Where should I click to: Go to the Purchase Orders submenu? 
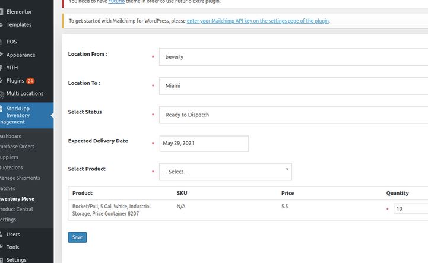[x=17, y=147]
